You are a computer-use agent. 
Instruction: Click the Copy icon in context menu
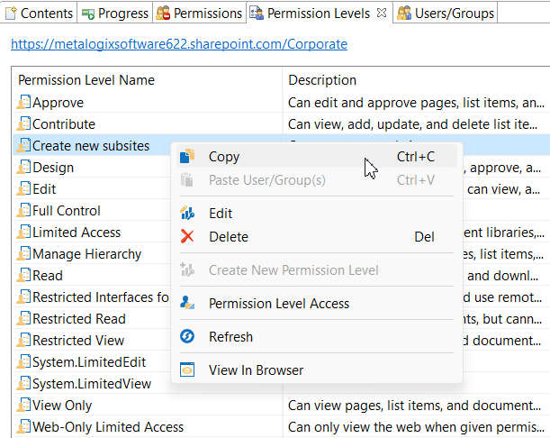click(187, 157)
